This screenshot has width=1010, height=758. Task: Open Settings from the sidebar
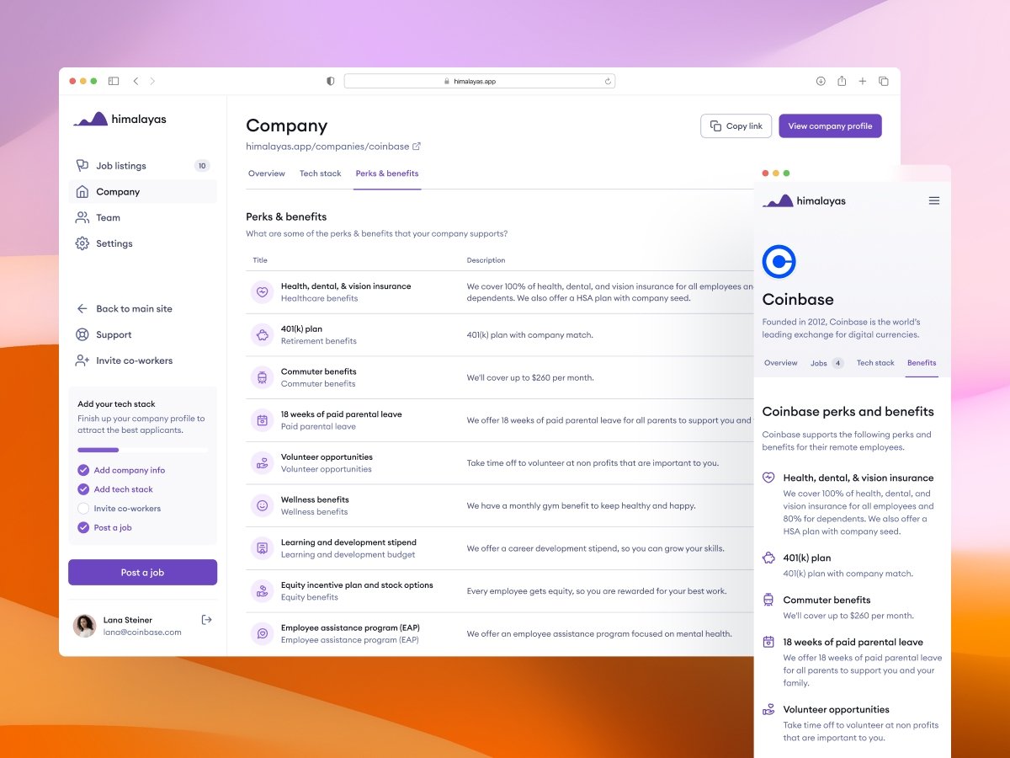142,243
